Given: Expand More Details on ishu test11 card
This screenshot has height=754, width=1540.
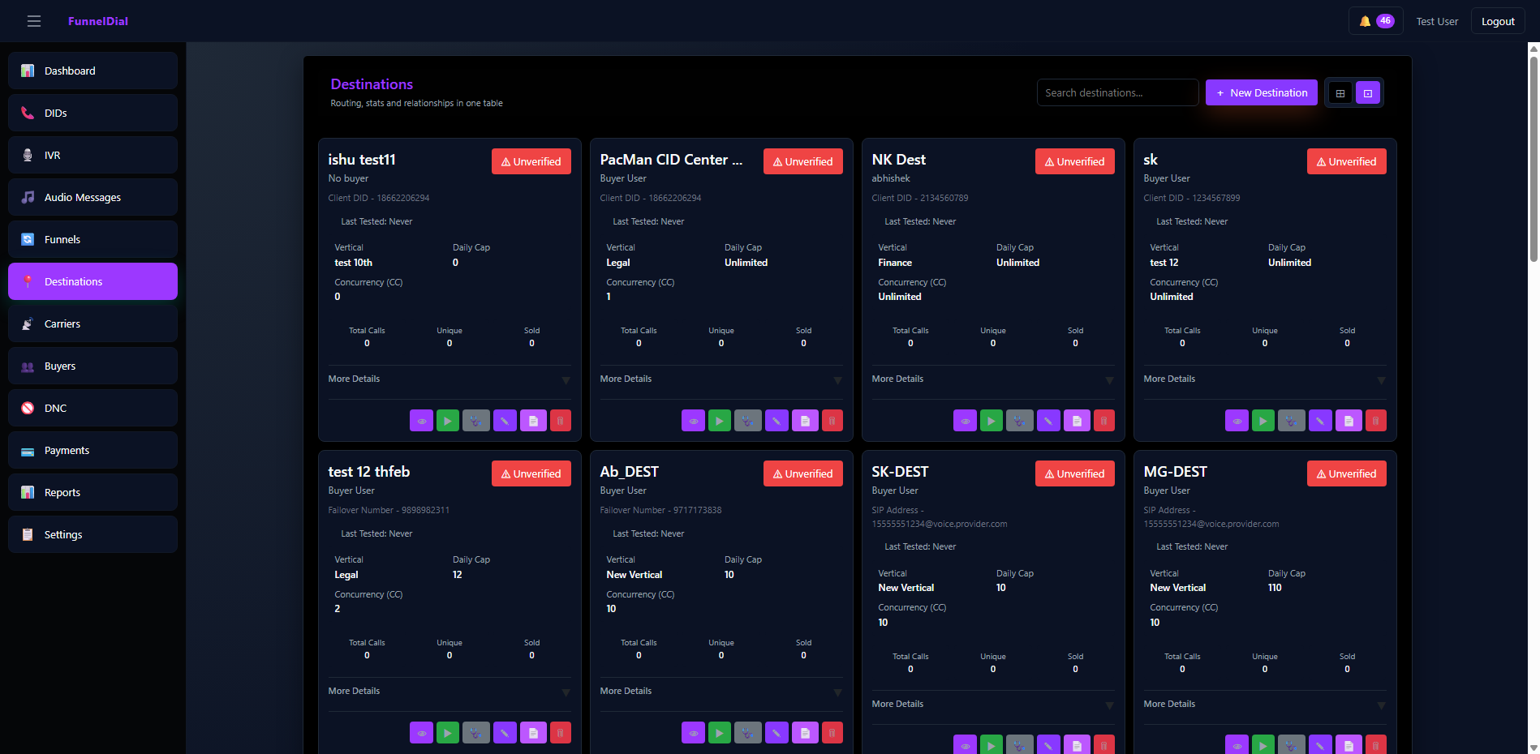Looking at the screenshot, I should [450, 379].
